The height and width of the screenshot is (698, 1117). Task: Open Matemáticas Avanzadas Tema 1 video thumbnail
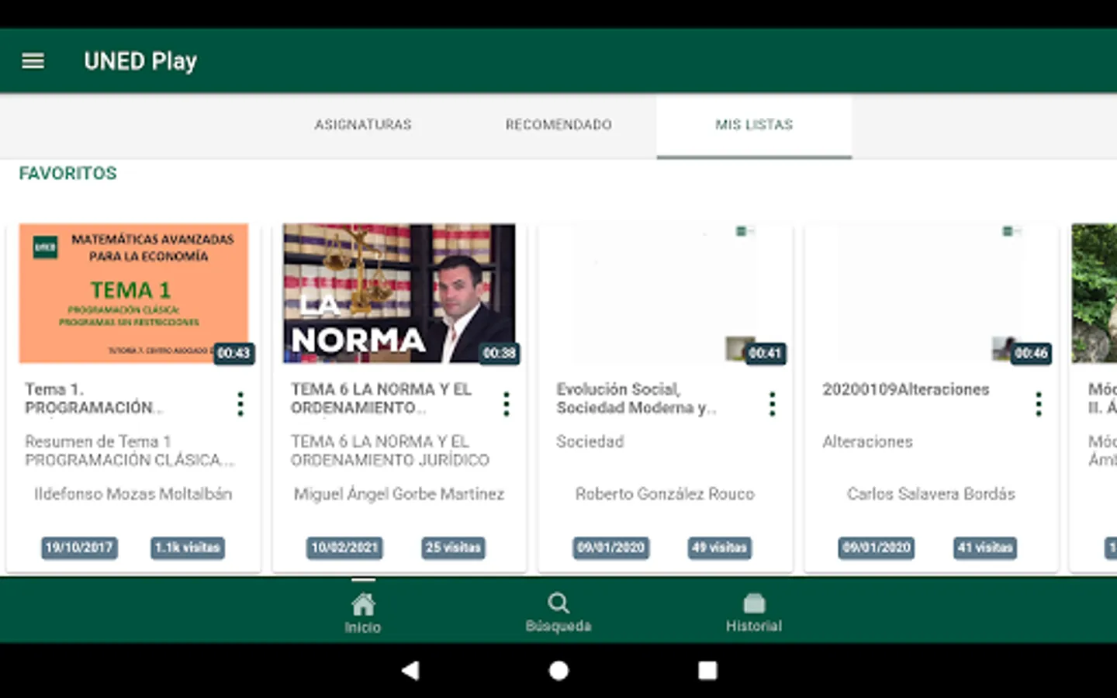(133, 293)
